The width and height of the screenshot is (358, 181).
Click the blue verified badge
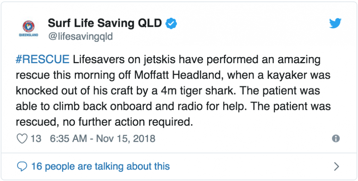[x=172, y=24]
